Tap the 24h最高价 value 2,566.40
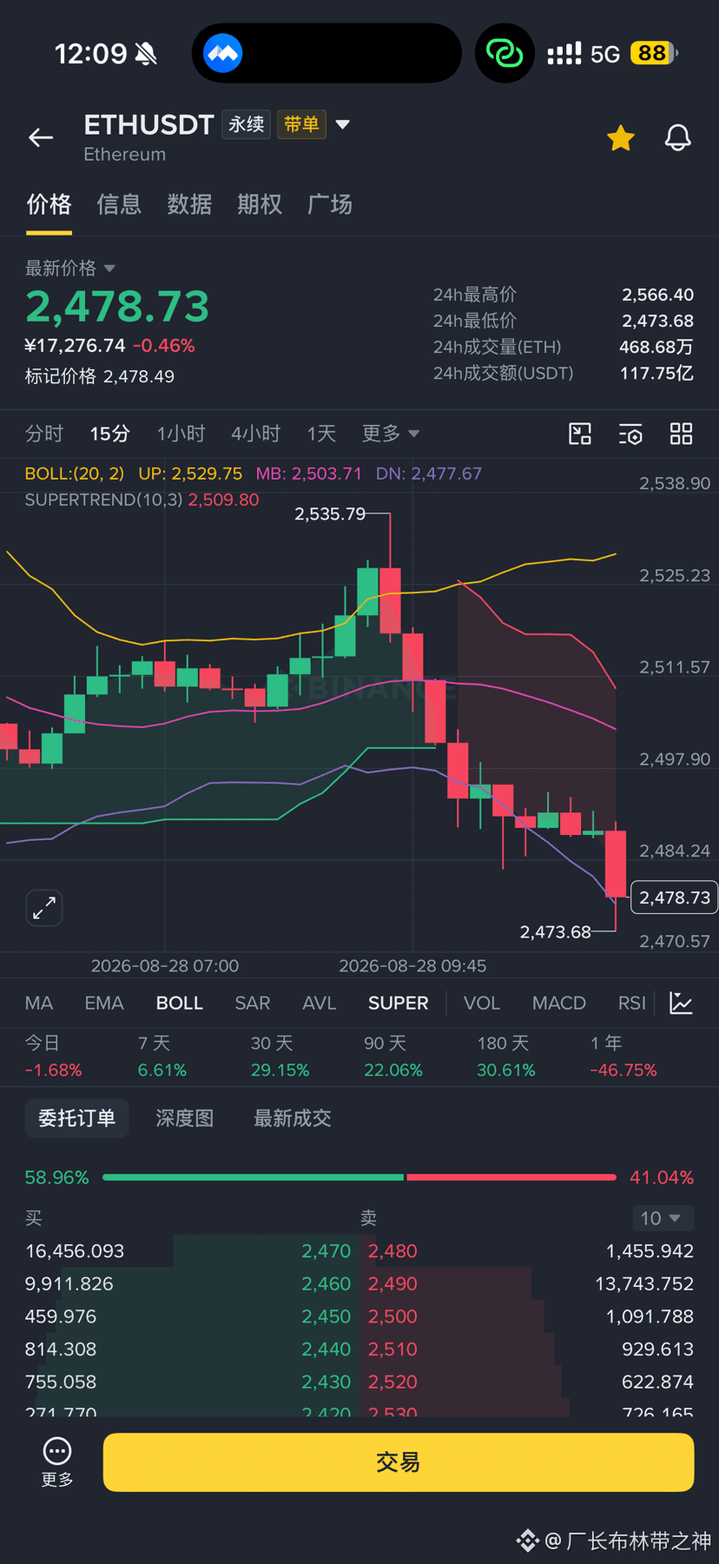The width and height of the screenshot is (719, 1564). coord(657,295)
